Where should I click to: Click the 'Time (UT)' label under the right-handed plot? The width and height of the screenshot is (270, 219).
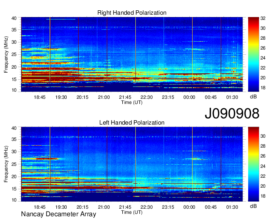tap(132, 102)
